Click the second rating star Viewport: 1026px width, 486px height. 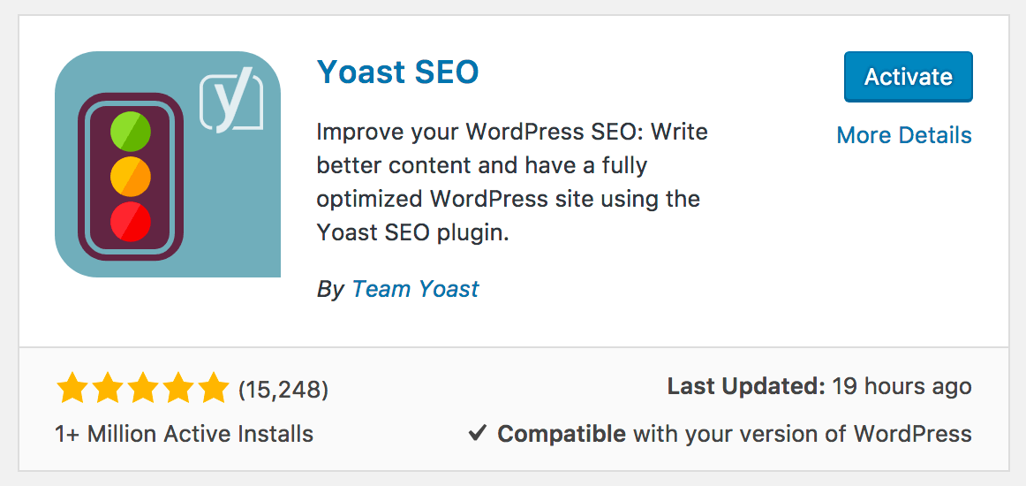(108, 389)
